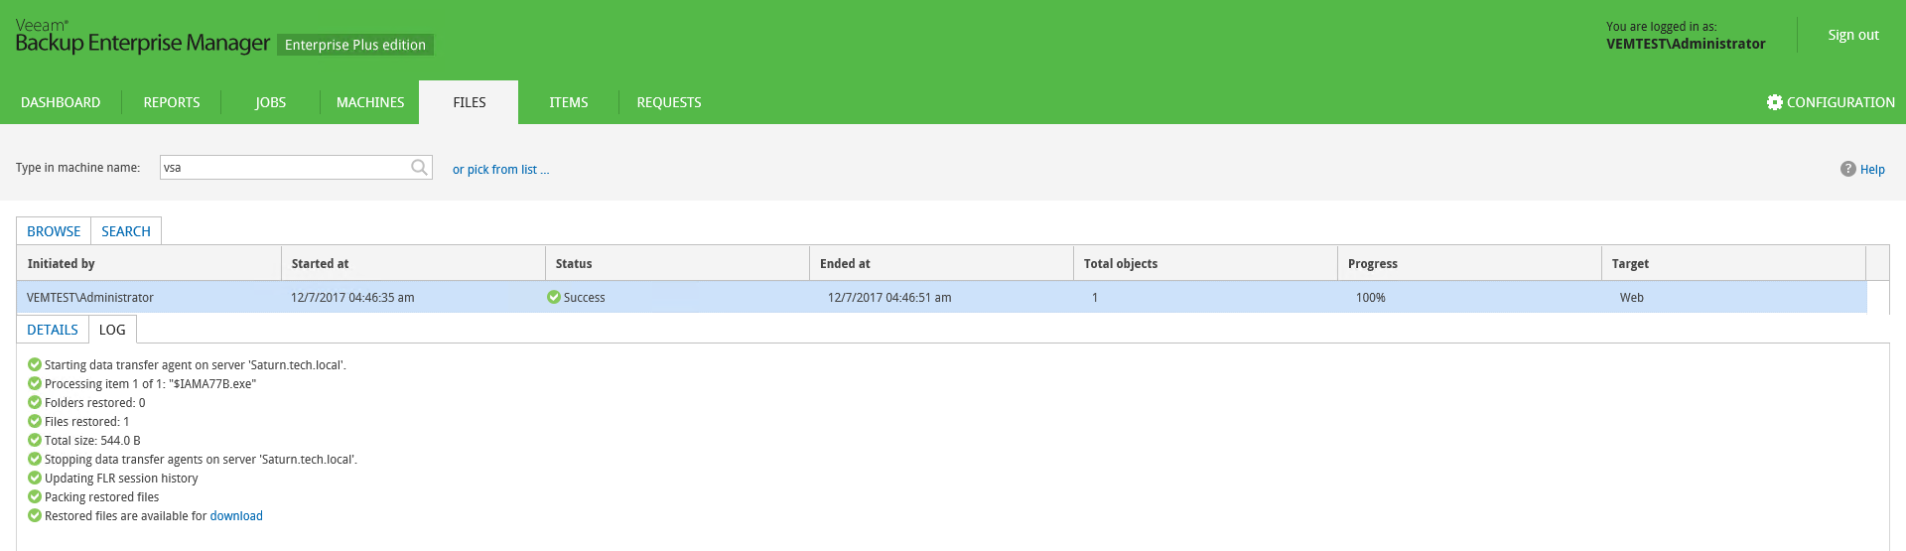Sort by 'Initiated by' column header
The image size is (1906, 551).
[149, 263]
